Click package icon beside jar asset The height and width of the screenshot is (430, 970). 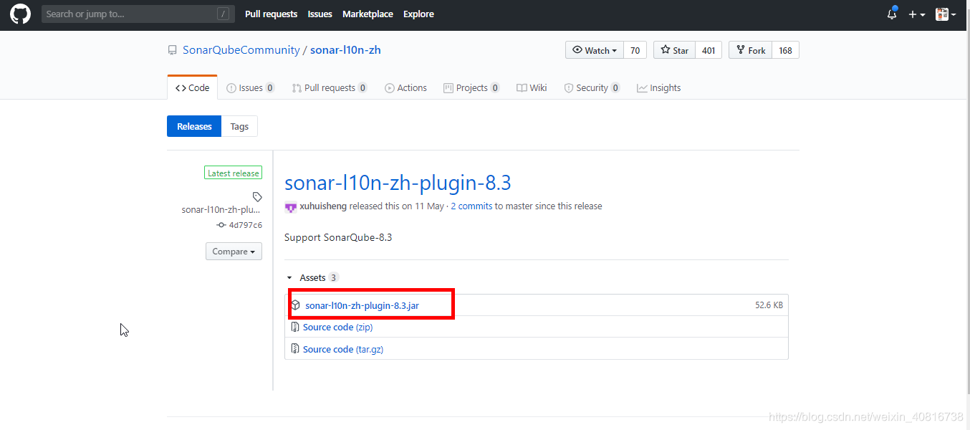tap(295, 305)
